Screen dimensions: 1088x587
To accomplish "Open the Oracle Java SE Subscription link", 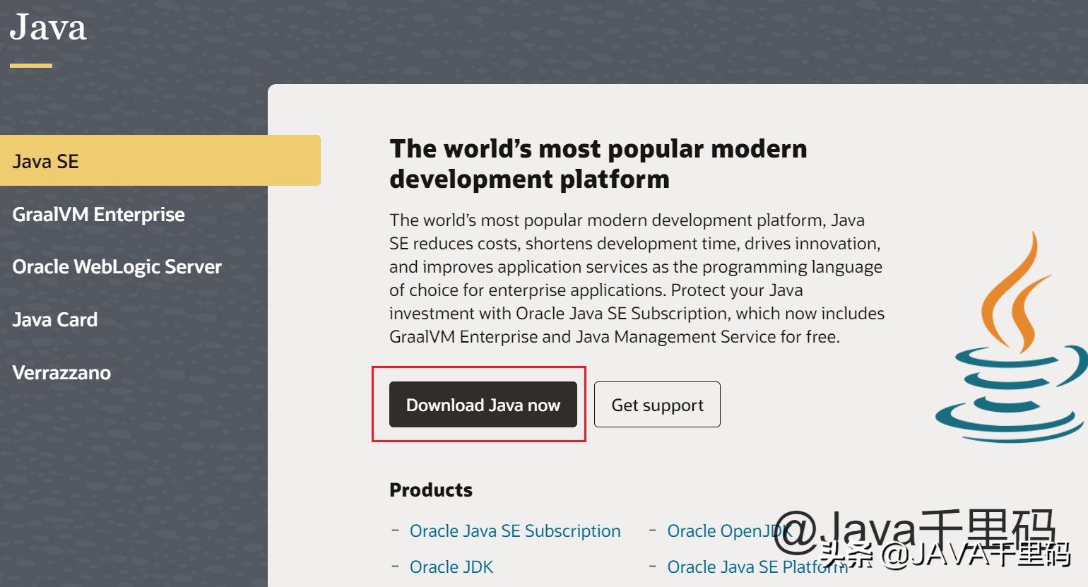I will point(515,531).
